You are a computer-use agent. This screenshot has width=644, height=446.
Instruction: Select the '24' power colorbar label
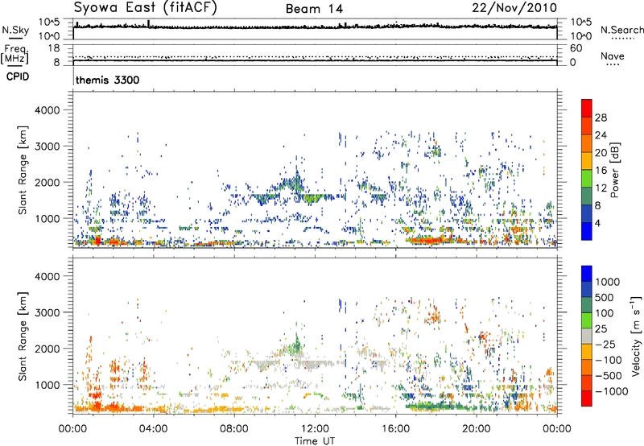(601, 135)
